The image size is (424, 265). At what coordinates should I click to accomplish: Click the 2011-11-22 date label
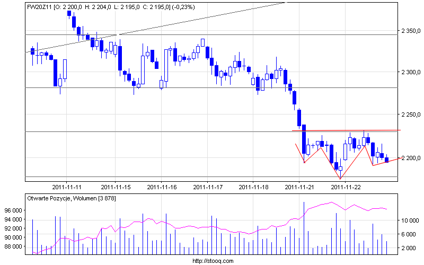[x=346, y=187]
